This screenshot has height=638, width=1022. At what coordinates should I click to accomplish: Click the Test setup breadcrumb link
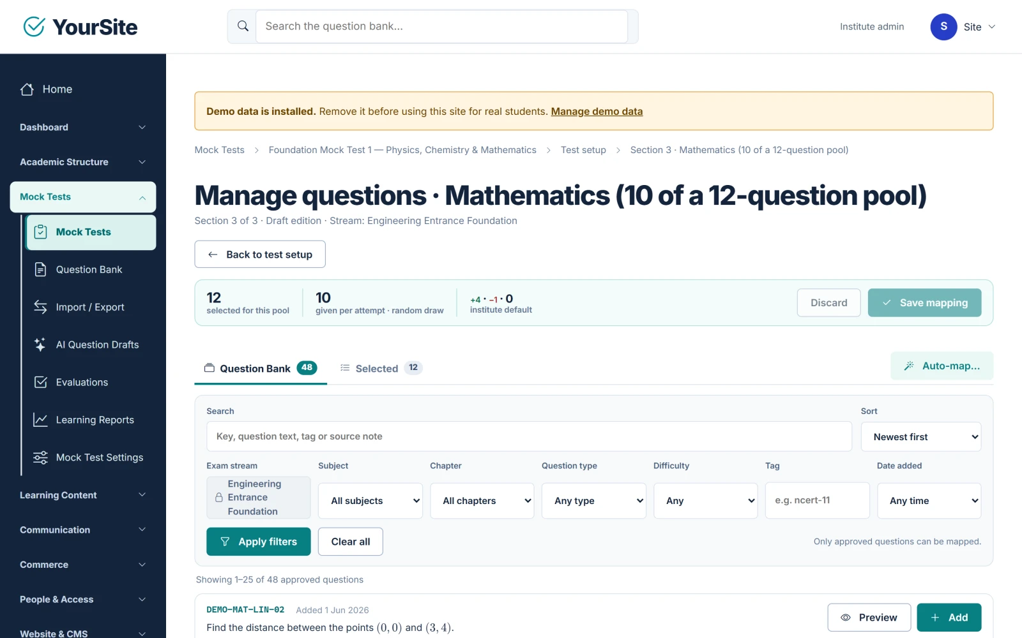pyautogui.click(x=583, y=150)
